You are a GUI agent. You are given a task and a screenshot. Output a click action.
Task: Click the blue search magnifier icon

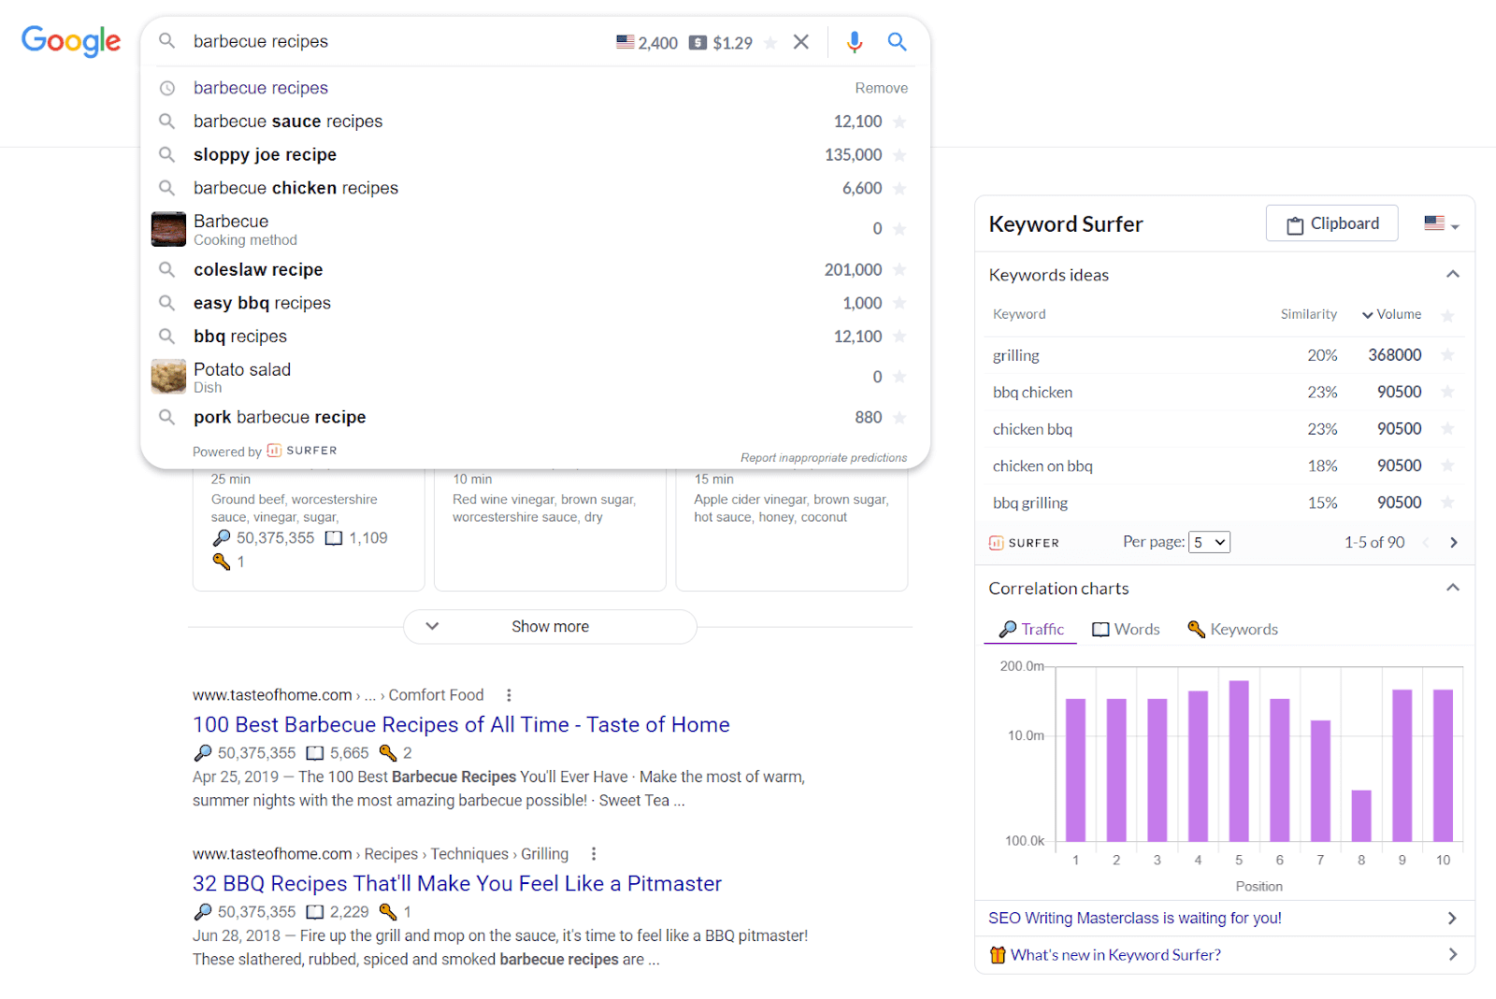[897, 42]
